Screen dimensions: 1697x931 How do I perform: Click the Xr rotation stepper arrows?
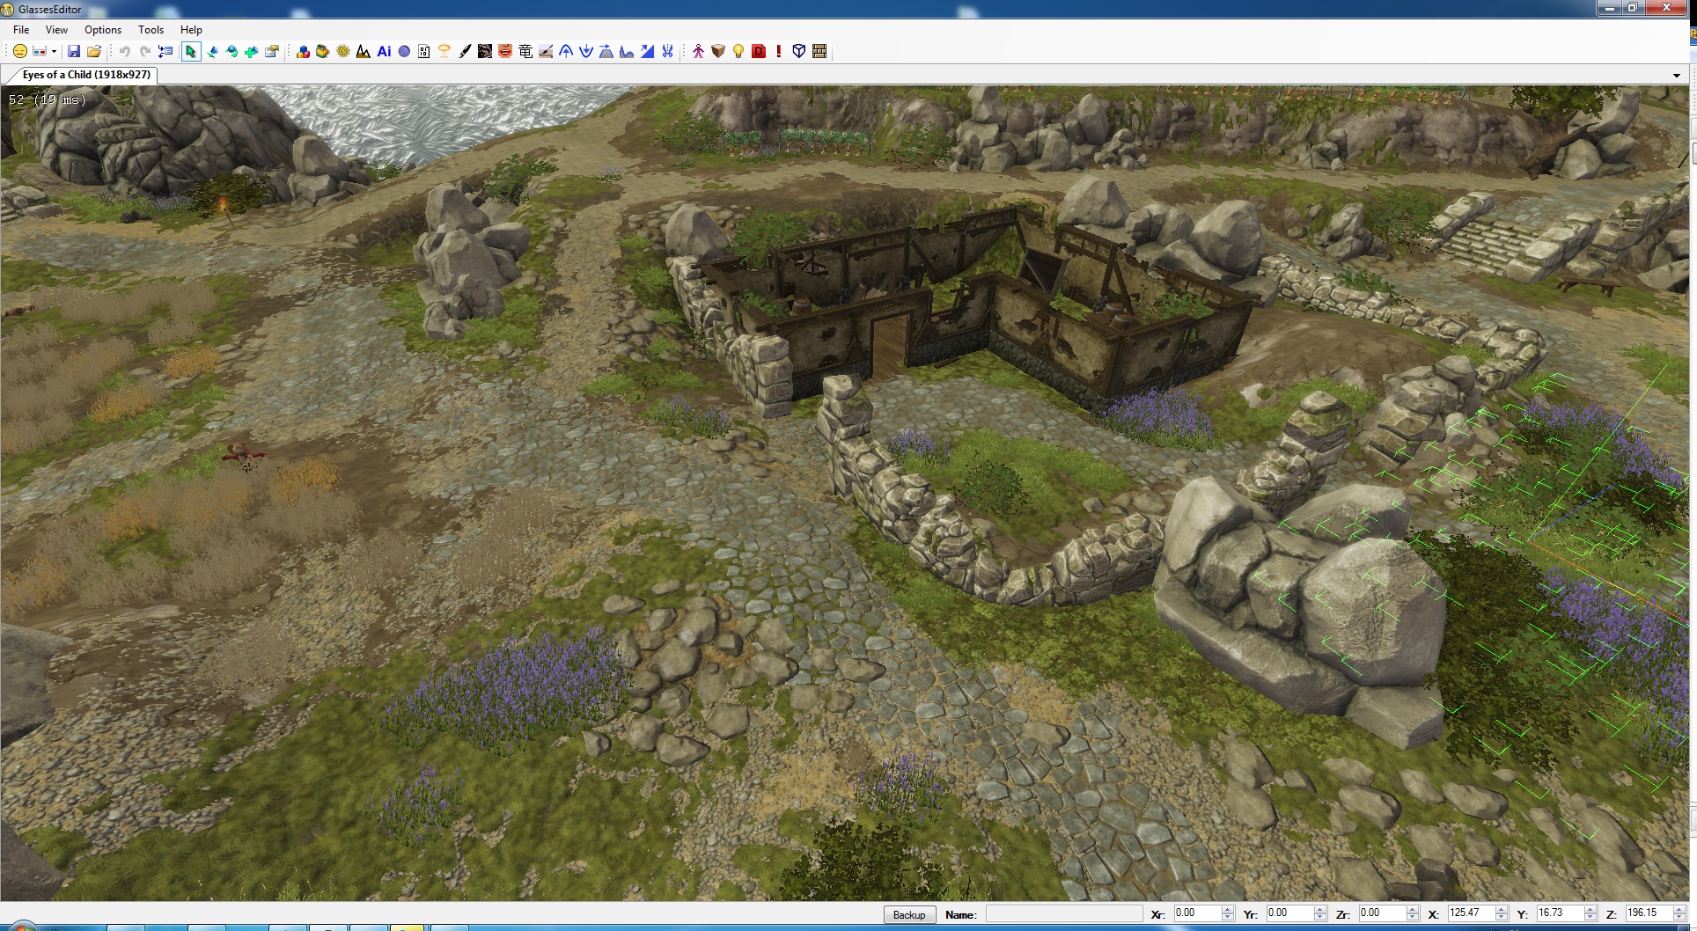(x=1228, y=914)
